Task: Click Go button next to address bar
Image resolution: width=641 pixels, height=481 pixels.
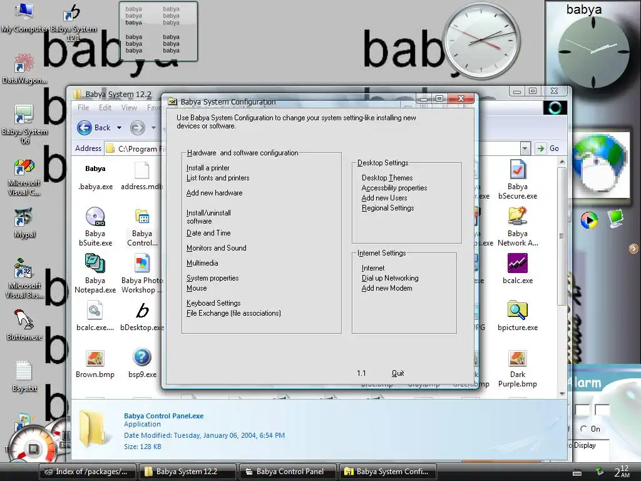Action: click(548, 148)
